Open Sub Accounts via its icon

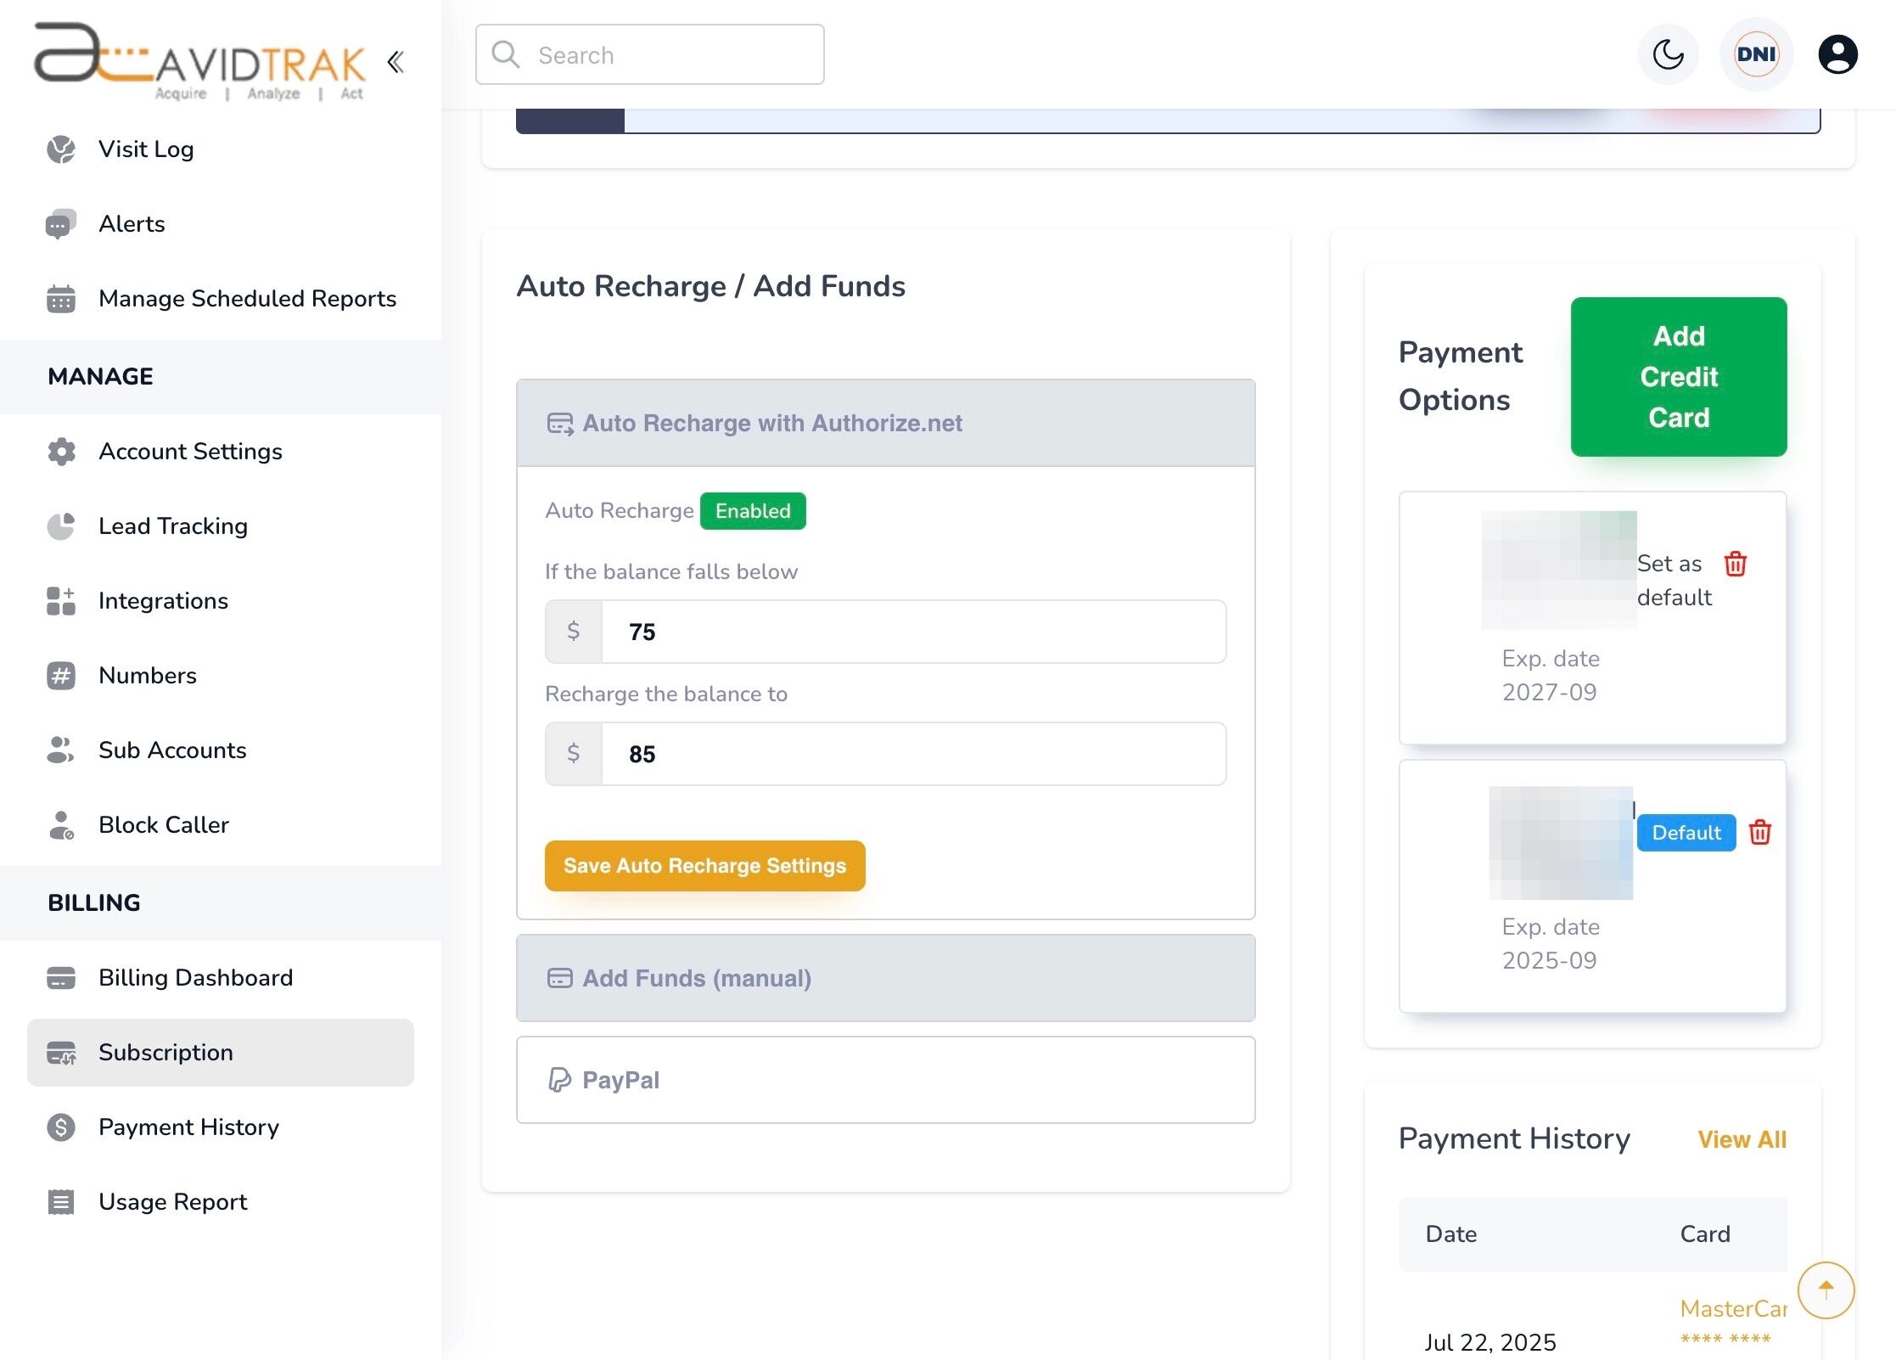pyautogui.click(x=60, y=750)
